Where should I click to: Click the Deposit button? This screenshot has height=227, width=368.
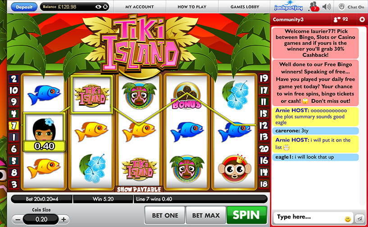coord(24,7)
